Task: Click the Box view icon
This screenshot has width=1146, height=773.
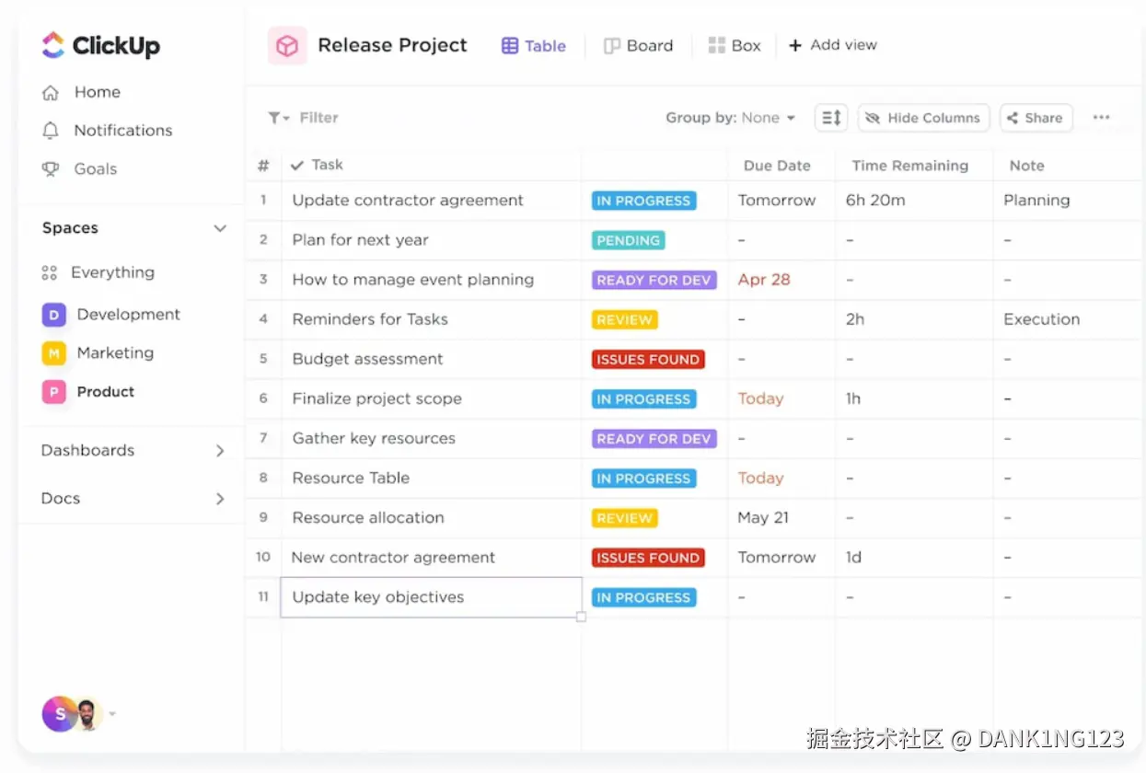Action: pyautogui.click(x=717, y=45)
